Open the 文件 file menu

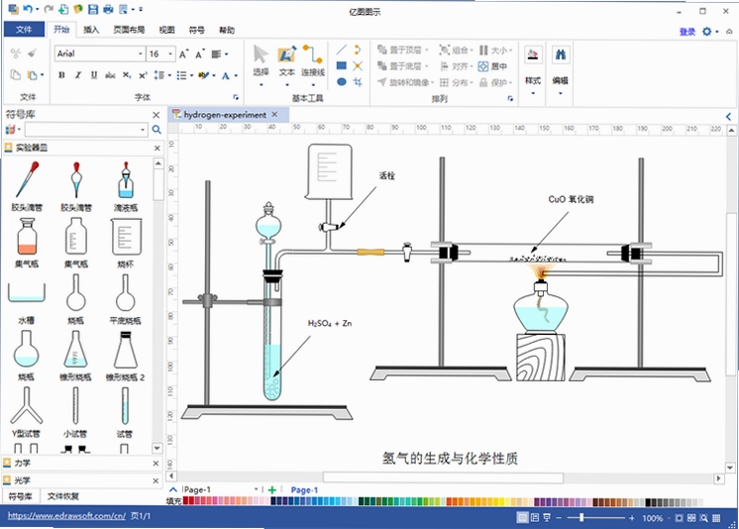(x=24, y=30)
